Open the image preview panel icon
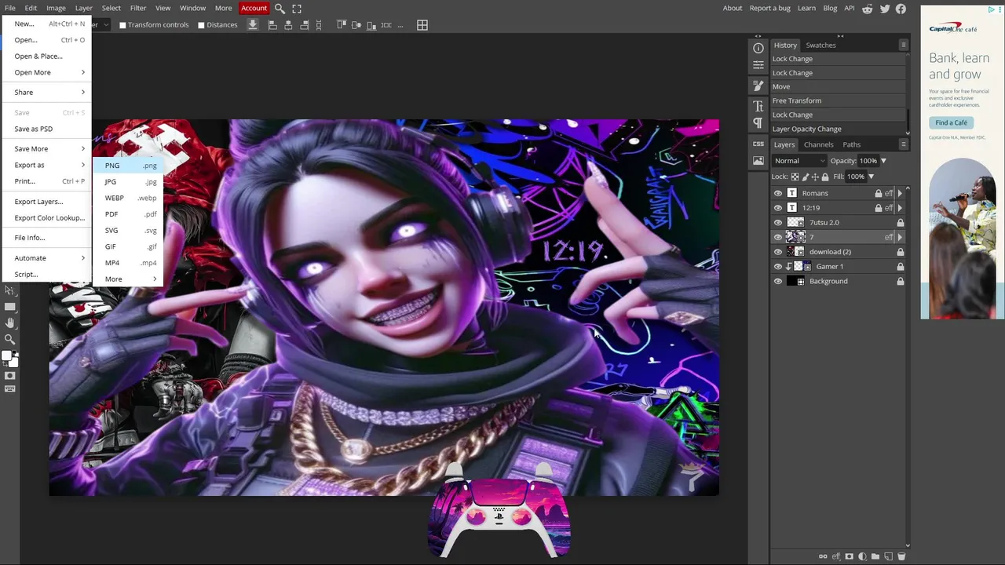 pyautogui.click(x=758, y=161)
